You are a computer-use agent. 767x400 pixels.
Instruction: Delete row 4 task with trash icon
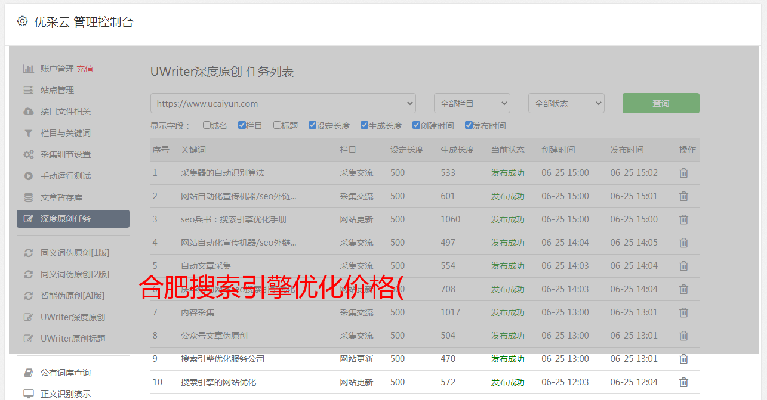coord(683,243)
